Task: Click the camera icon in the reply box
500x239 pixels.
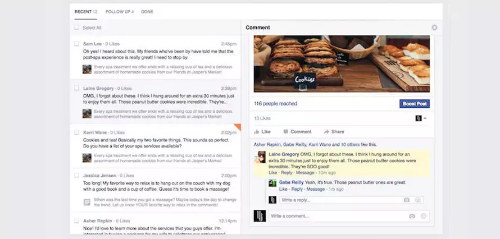Action: tap(407, 200)
